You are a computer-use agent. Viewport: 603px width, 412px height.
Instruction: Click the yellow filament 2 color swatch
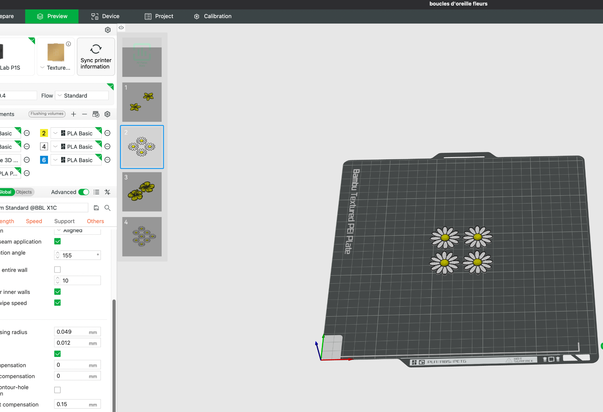pos(44,133)
